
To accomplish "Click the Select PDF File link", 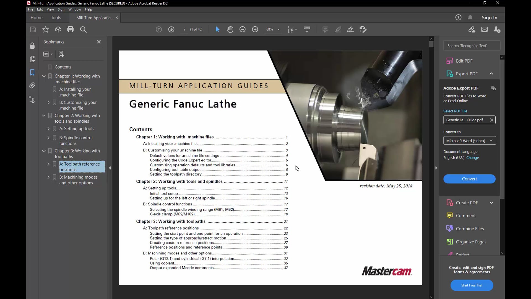I will point(455,111).
